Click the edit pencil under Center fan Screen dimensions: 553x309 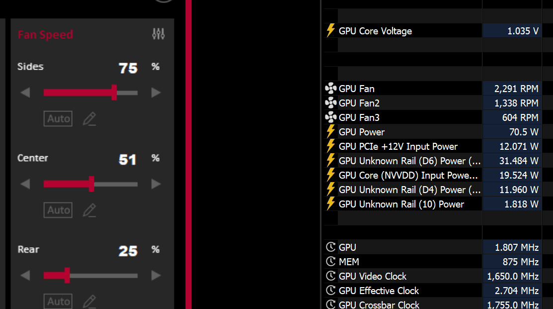pyautogui.click(x=89, y=210)
